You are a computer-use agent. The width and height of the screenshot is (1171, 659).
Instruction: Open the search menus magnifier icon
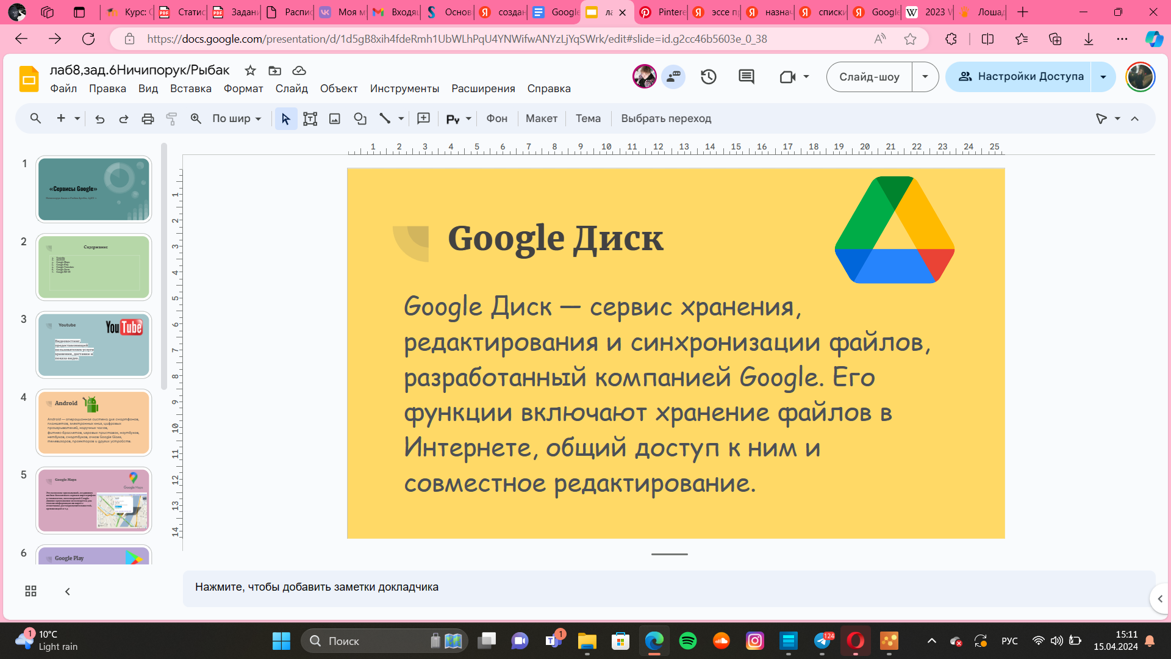tap(35, 118)
